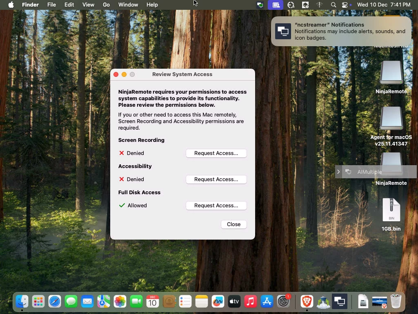The image size is (418, 314).
Task: Select the upper NinjaRemote disk on the desktop
Action: tap(391, 77)
